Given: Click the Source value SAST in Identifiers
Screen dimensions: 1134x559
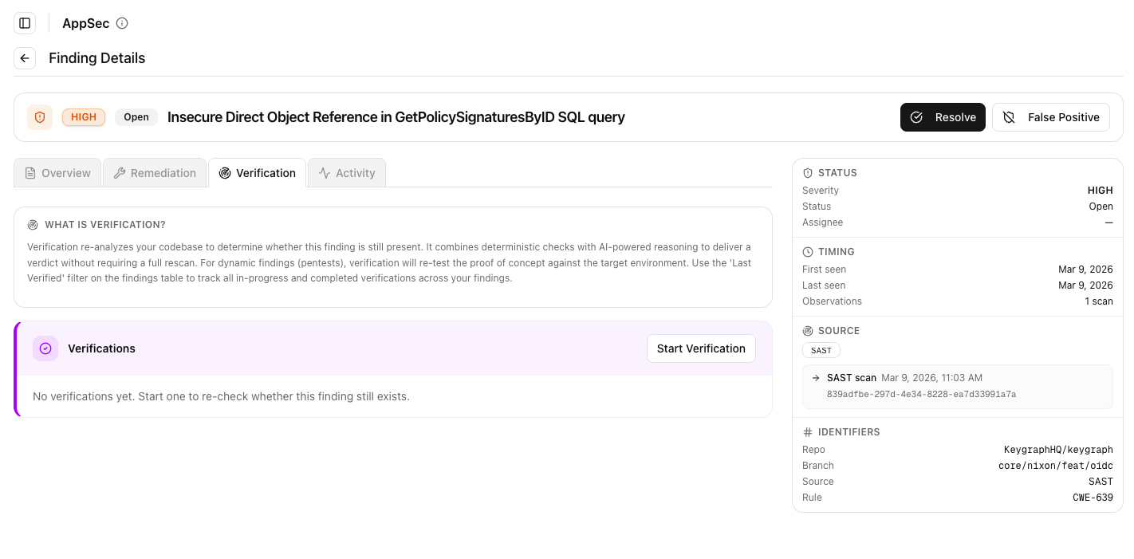Looking at the screenshot, I should click(1101, 482).
